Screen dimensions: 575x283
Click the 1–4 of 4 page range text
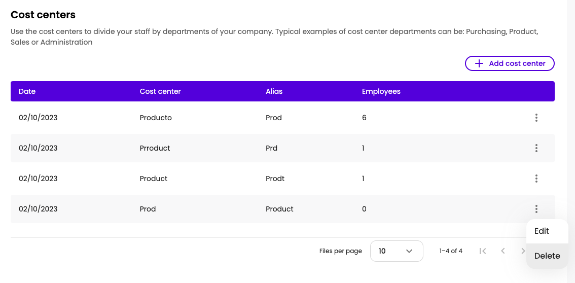coord(451,251)
